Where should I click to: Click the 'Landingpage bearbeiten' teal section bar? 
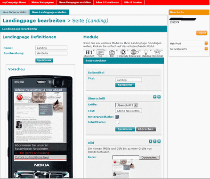[83, 29]
